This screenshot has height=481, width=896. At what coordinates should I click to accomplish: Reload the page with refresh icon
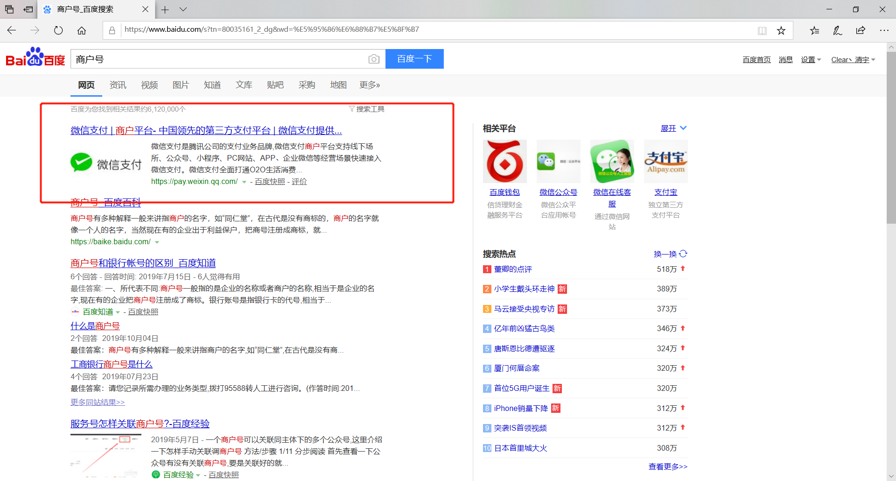point(58,30)
